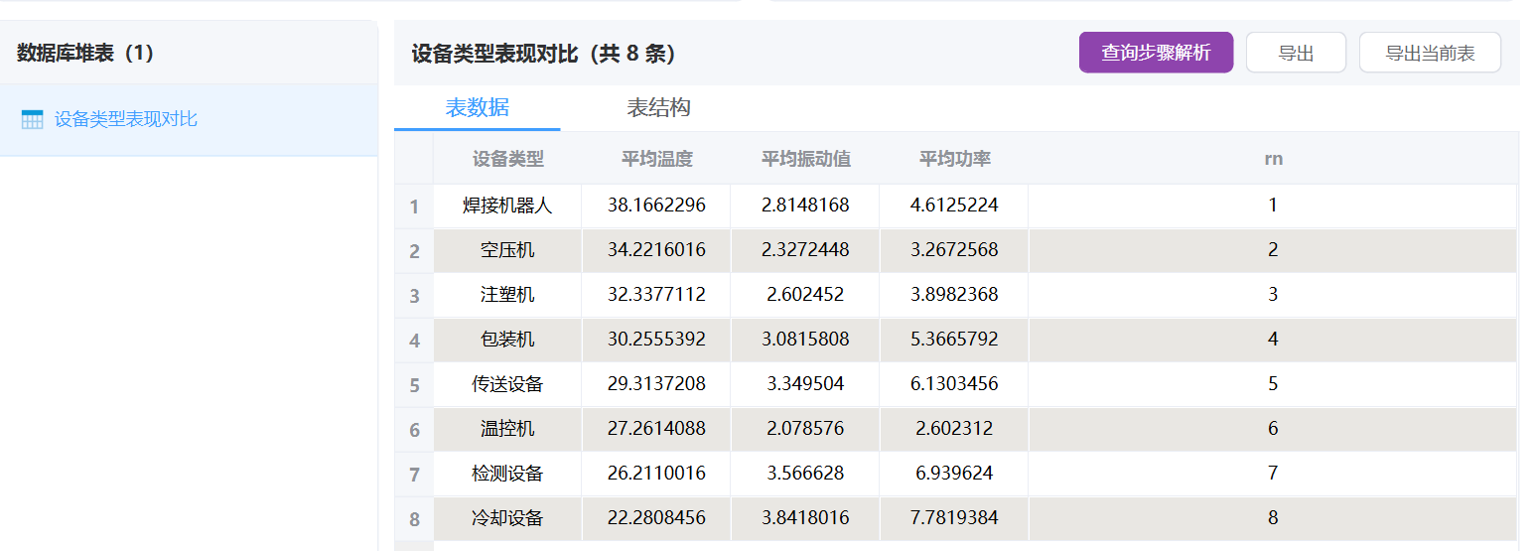Click the 数据库堆表 panel heading
1530x551 pixels.
85,54
